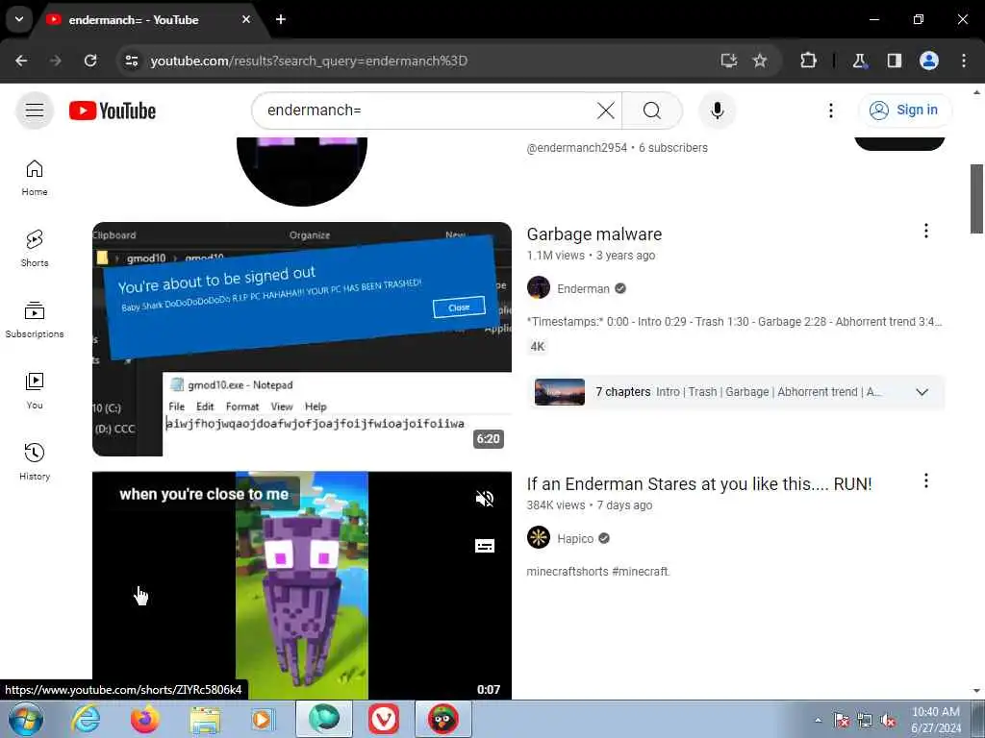985x738 pixels.
Task: Focus the YouTube search input field
Action: pos(427,111)
